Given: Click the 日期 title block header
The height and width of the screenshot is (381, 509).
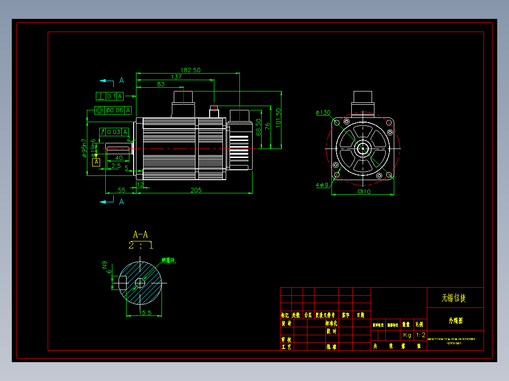Looking at the screenshot, I should [x=361, y=315].
